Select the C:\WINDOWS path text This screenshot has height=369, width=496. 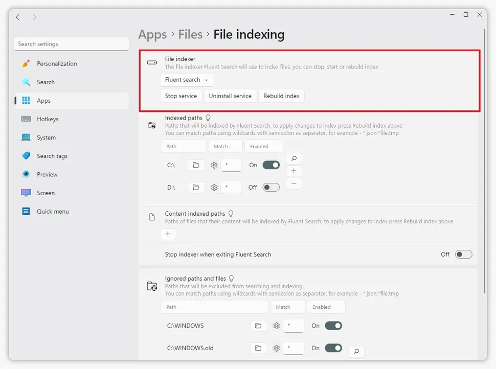(x=186, y=326)
